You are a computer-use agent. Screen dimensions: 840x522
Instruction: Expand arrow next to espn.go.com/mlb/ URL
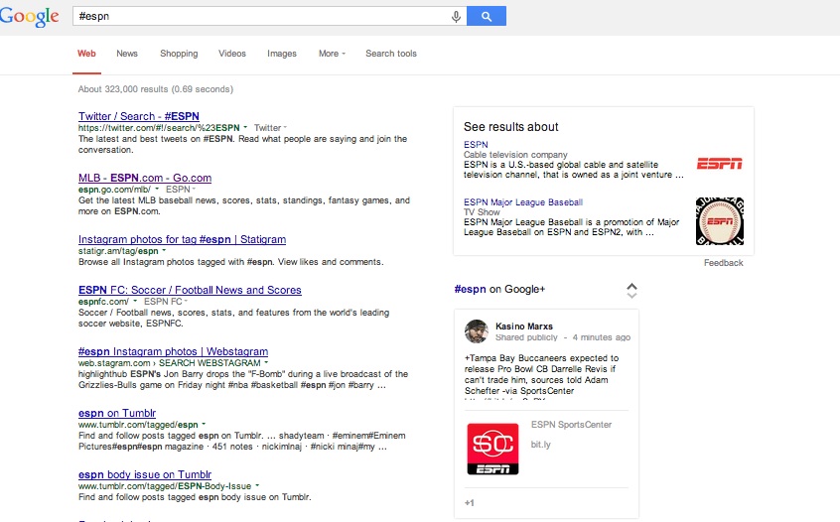(x=157, y=189)
